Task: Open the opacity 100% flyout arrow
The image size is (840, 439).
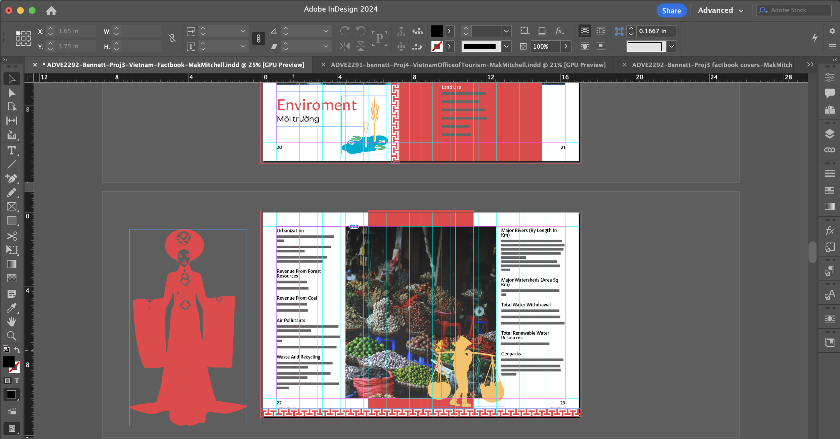Action: (x=566, y=46)
